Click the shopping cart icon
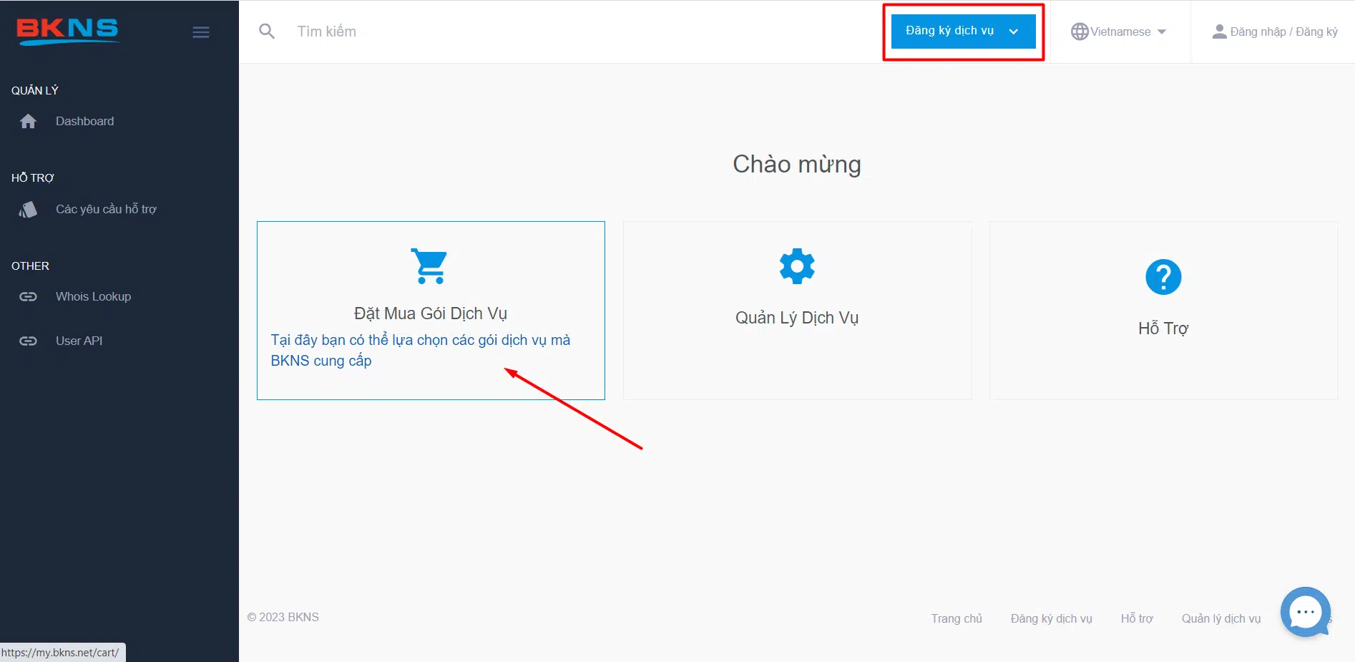Image resolution: width=1355 pixels, height=662 pixels. click(429, 266)
